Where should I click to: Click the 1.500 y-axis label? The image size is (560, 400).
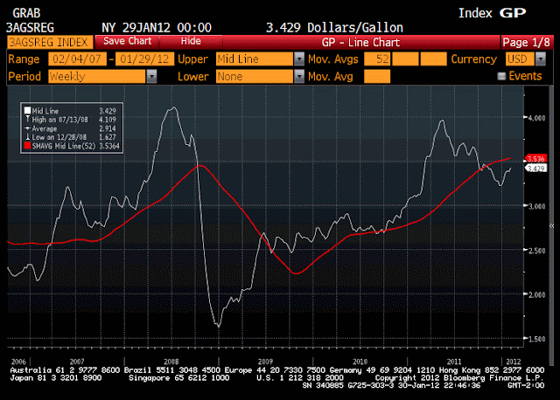(537, 339)
